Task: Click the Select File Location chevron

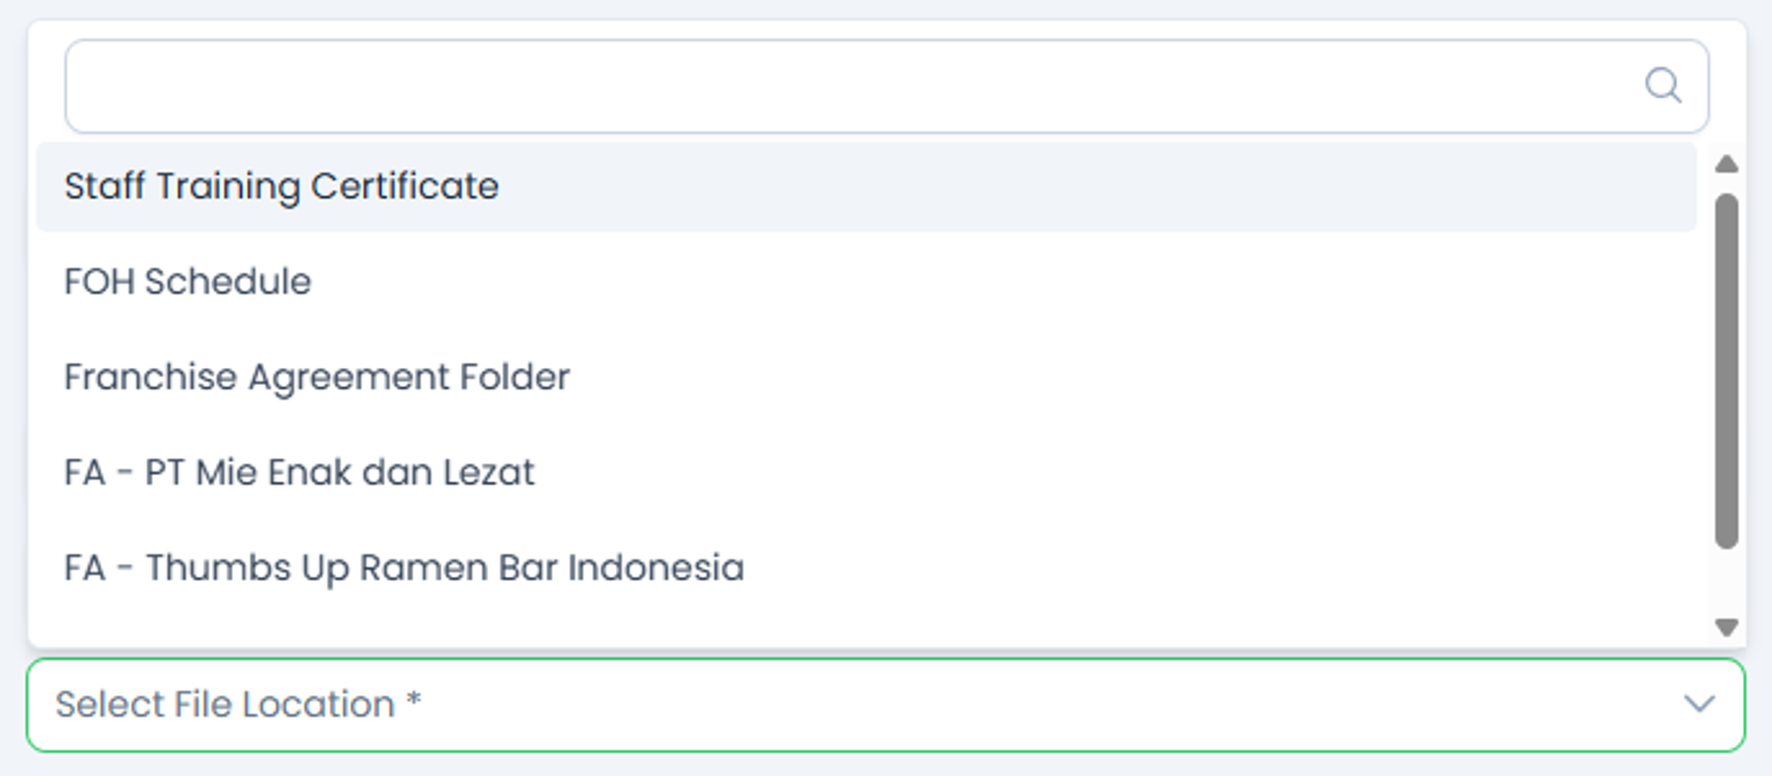Action: [x=1699, y=704]
